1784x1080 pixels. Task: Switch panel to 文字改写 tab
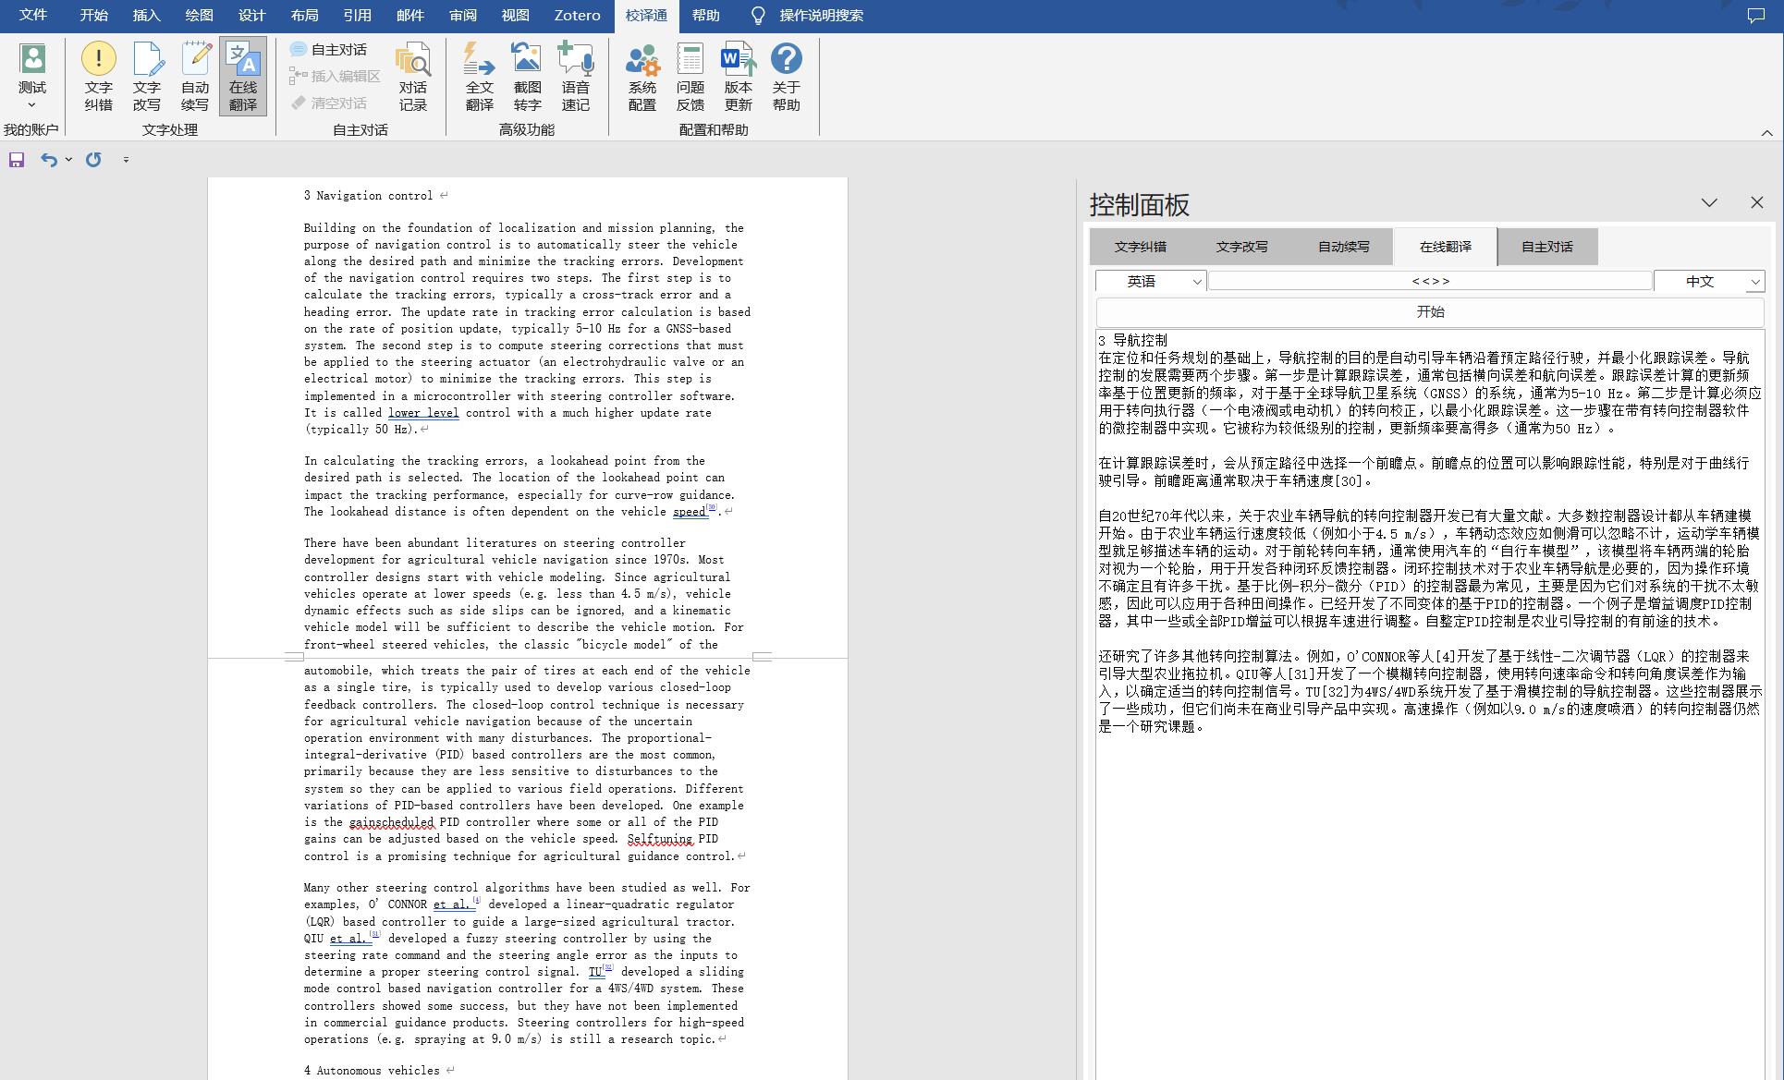tap(1242, 247)
